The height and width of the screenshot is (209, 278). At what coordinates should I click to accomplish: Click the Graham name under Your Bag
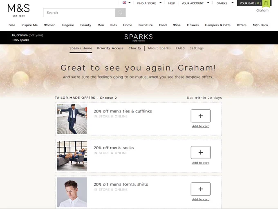pos(262,11)
